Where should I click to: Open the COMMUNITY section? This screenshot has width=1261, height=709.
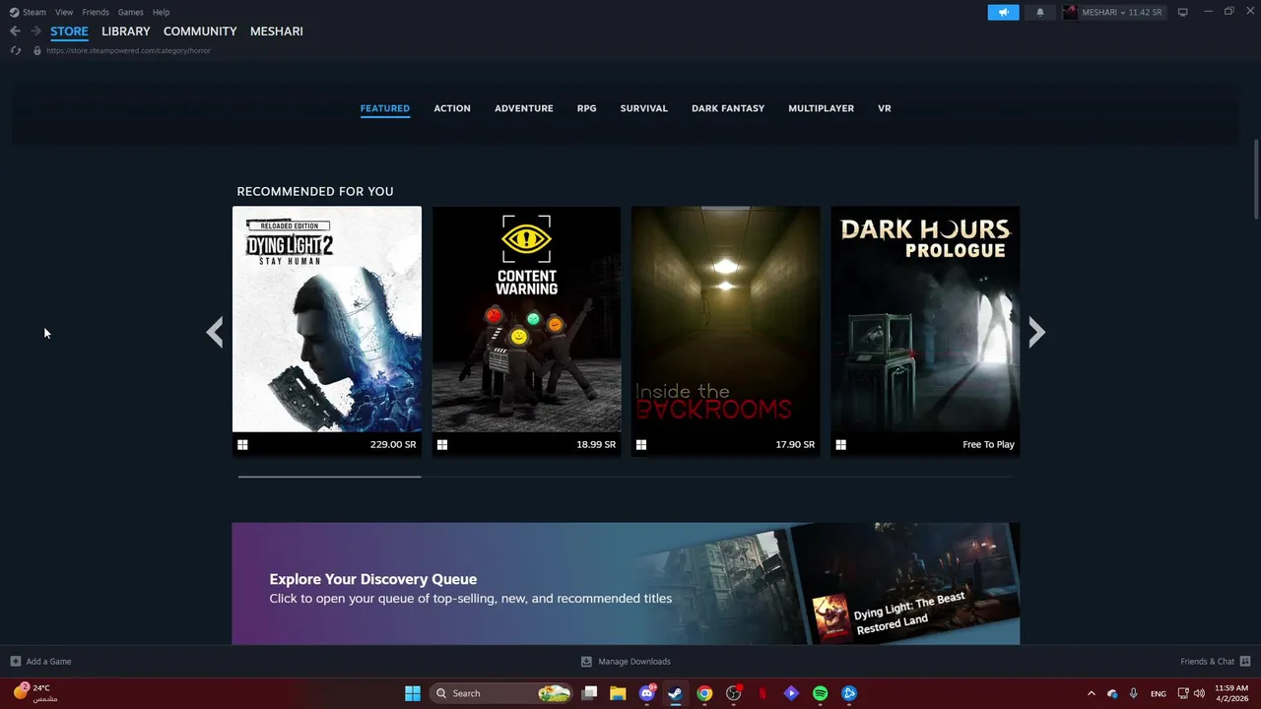pyautogui.click(x=200, y=32)
